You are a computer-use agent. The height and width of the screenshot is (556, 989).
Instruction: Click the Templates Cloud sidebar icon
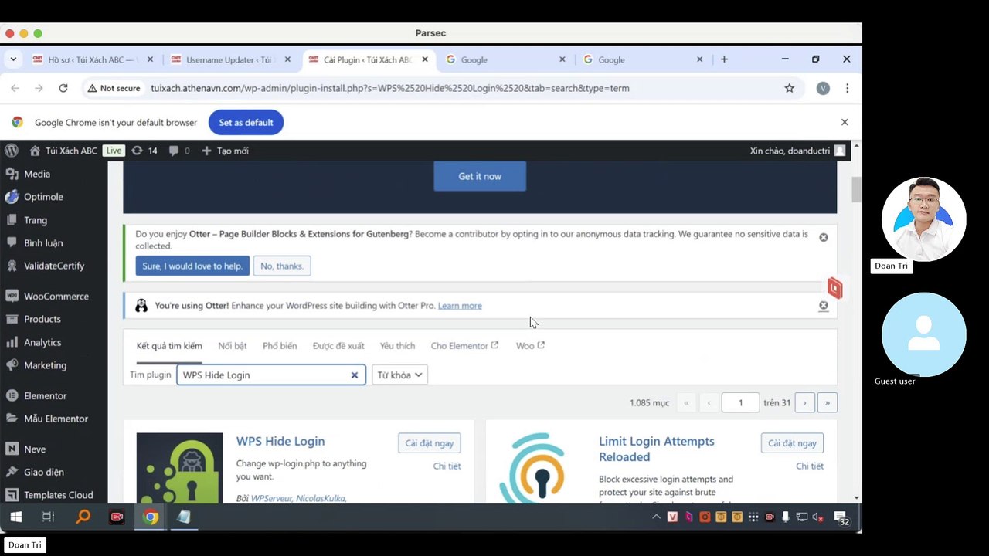pos(12,495)
